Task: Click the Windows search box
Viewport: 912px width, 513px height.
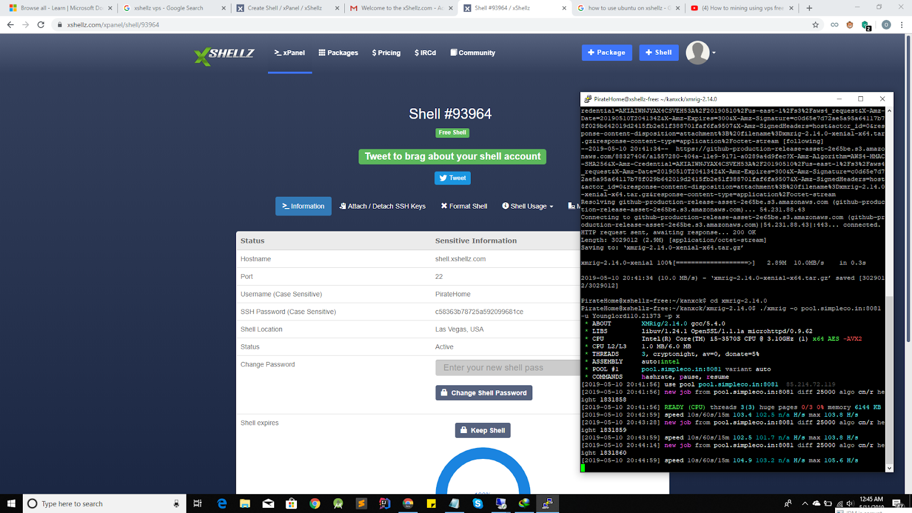Action: point(104,503)
